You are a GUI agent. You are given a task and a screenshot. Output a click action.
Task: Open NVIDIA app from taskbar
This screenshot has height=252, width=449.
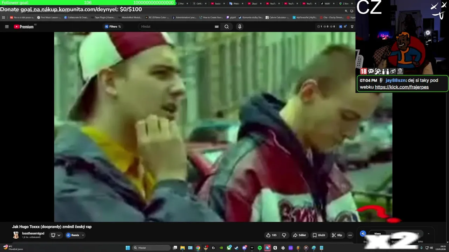221,248
